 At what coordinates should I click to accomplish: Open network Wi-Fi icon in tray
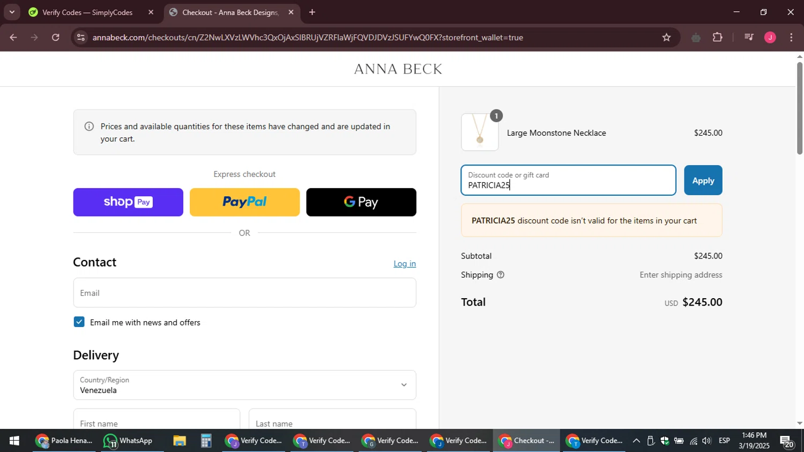pyautogui.click(x=694, y=441)
